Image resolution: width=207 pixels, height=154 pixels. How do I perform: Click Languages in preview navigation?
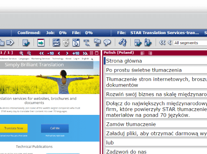pyautogui.click(x=24, y=59)
